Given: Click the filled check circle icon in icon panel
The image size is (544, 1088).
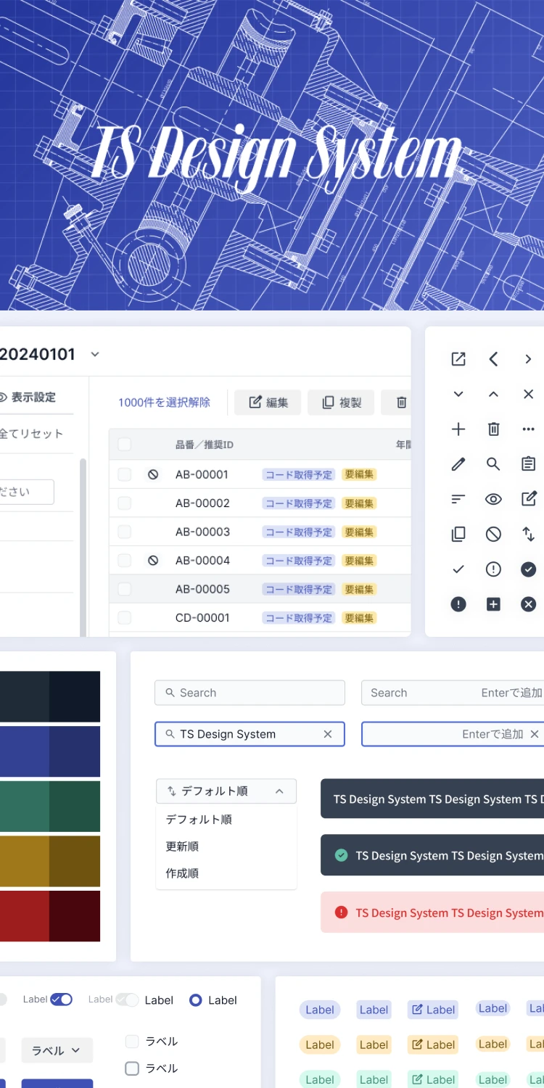Looking at the screenshot, I should [x=528, y=569].
